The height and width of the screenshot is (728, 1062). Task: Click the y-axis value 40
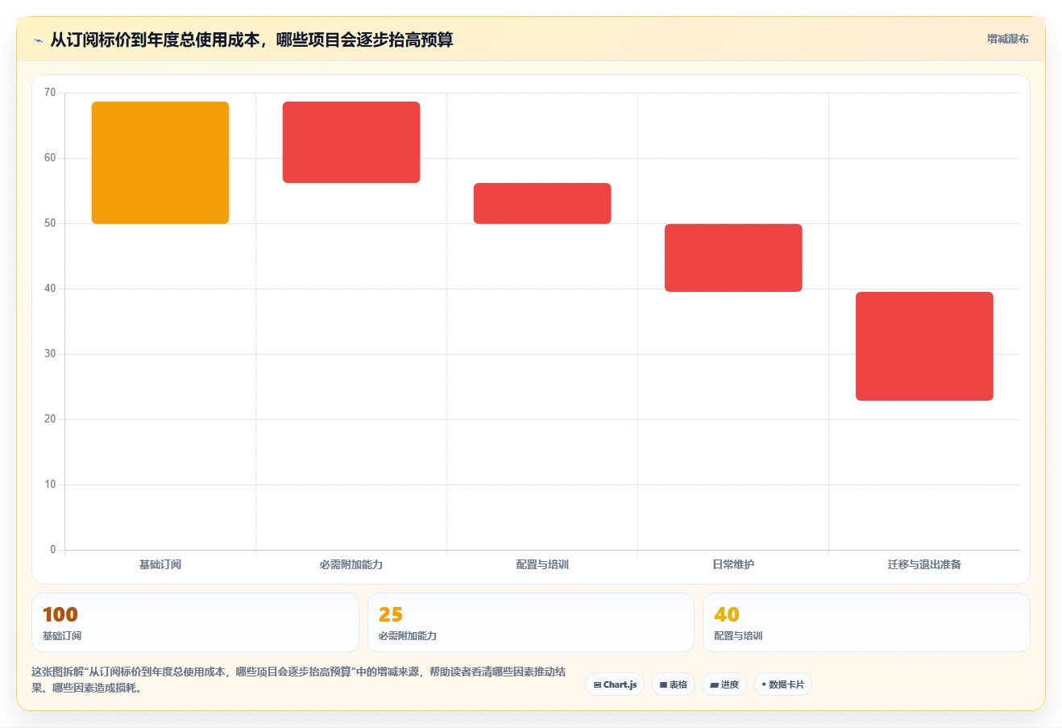point(50,289)
